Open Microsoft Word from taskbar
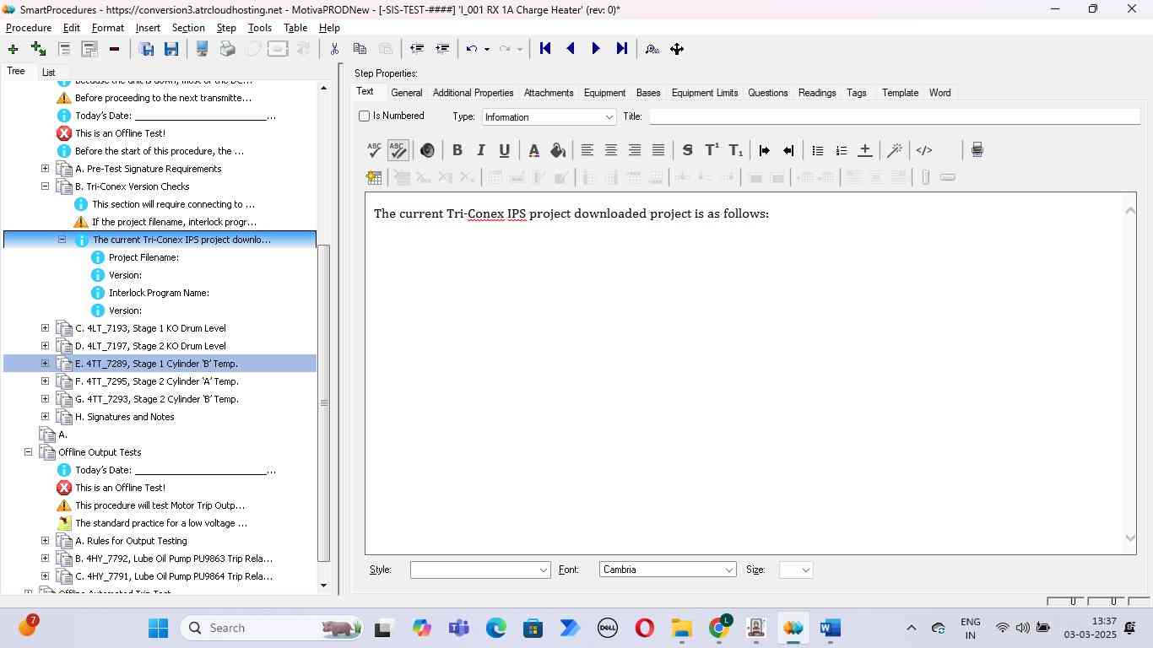The height and width of the screenshot is (648, 1153). pyautogui.click(x=831, y=628)
